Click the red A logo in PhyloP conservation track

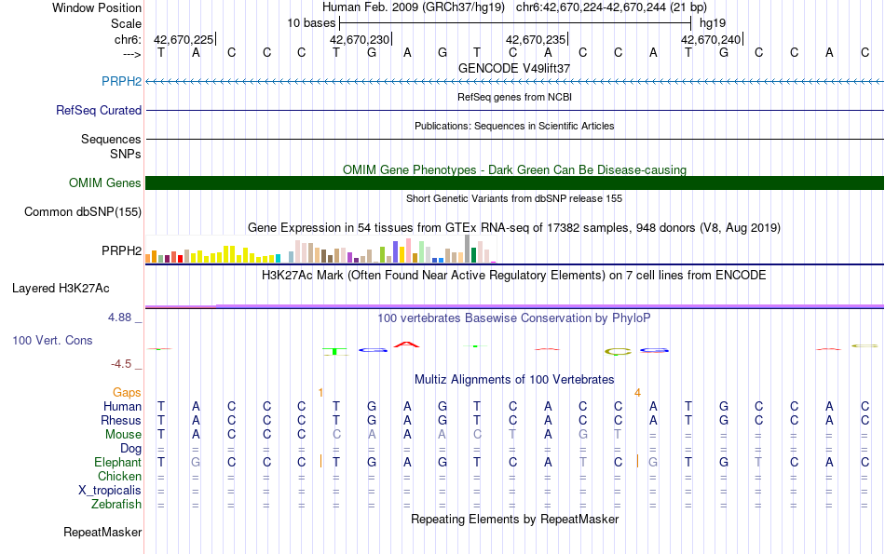coord(406,345)
